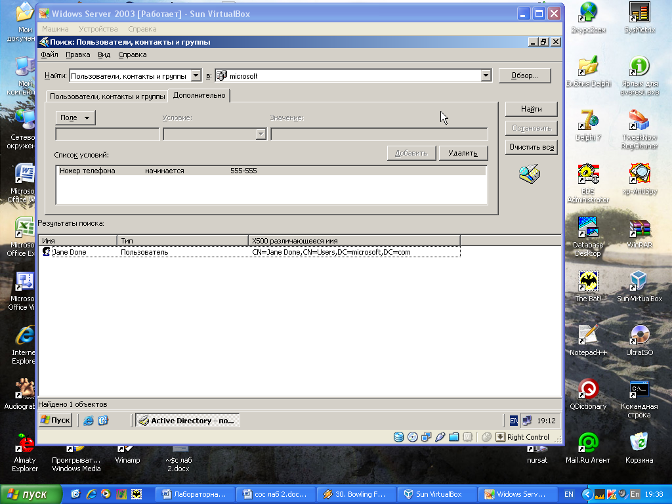Viewport: 672px width, 504px height.
Task: Switch to Пользователи, контакты и группы tab
Action: coord(107,96)
